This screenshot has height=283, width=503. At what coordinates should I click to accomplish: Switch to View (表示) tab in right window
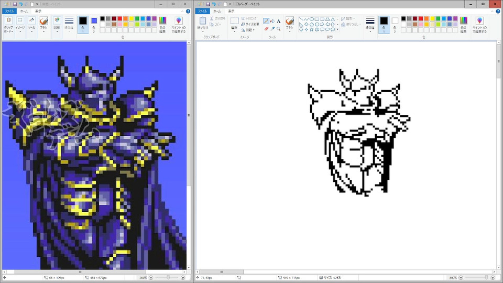(x=231, y=11)
